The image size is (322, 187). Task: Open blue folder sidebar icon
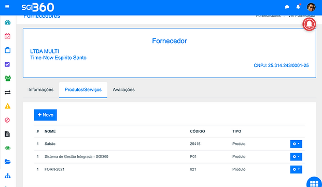point(8,162)
